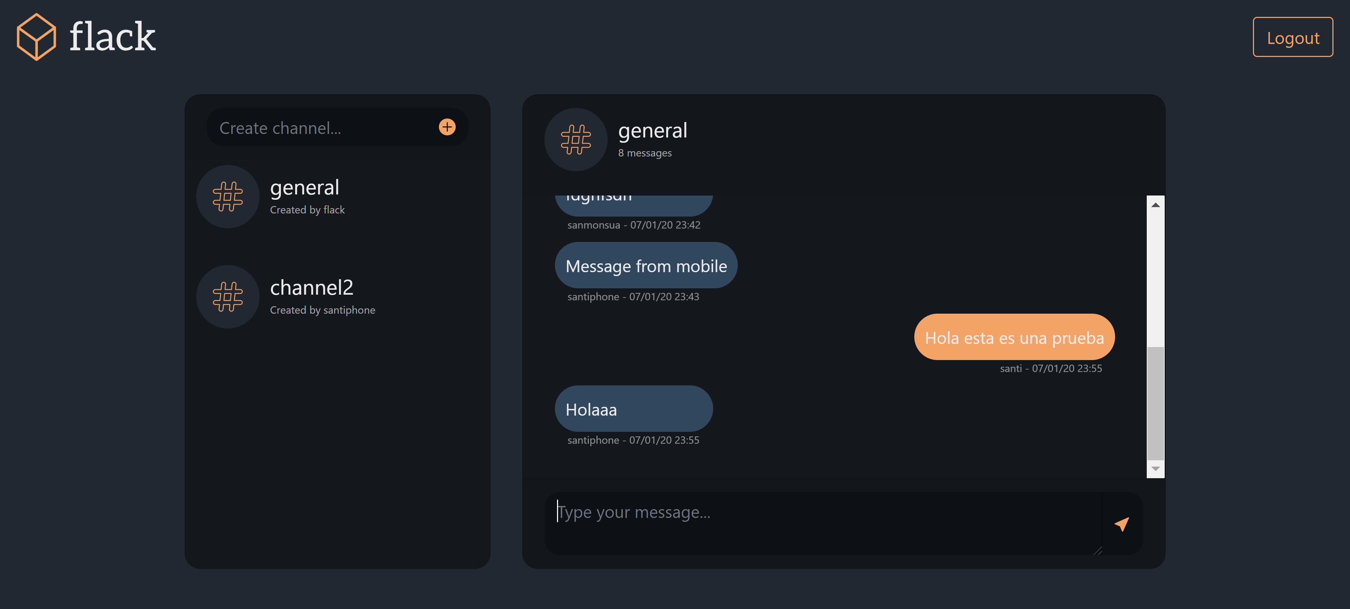
Task: Send message with the paper plane icon
Action: coord(1121,524)
